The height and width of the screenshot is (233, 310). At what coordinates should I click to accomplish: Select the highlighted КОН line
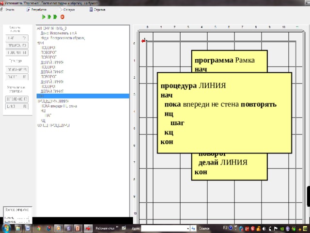83,96
